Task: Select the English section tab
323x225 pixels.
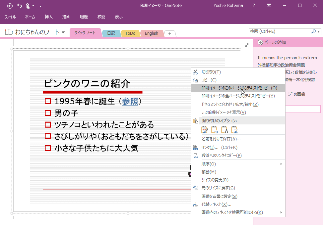Action: click(x=152, y=33)
